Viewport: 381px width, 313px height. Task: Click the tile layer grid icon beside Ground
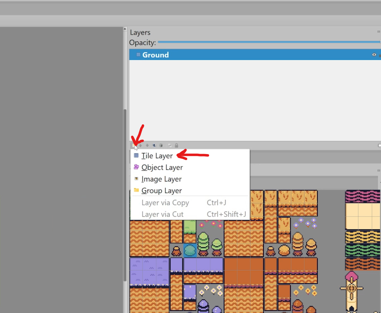coord(138,54)
